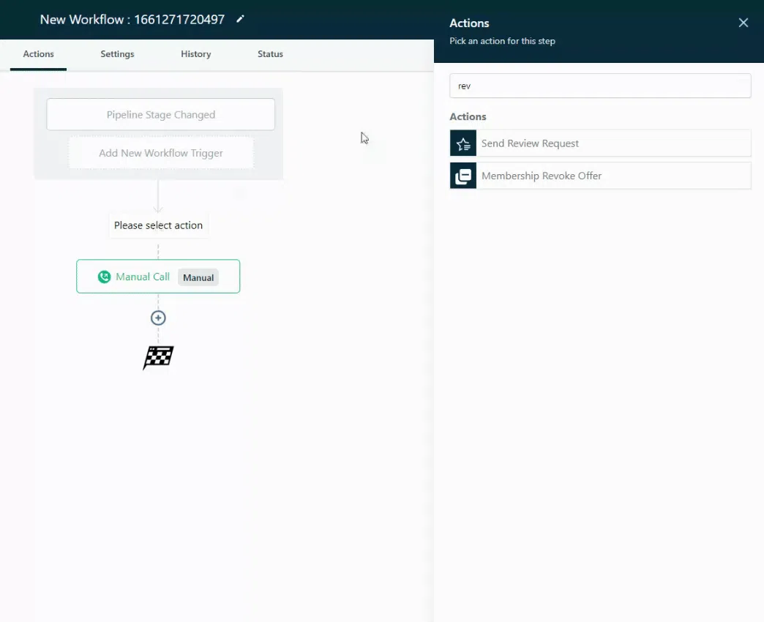Open the Settings tab
Screen dimensions: 764x622
point(117,54)
